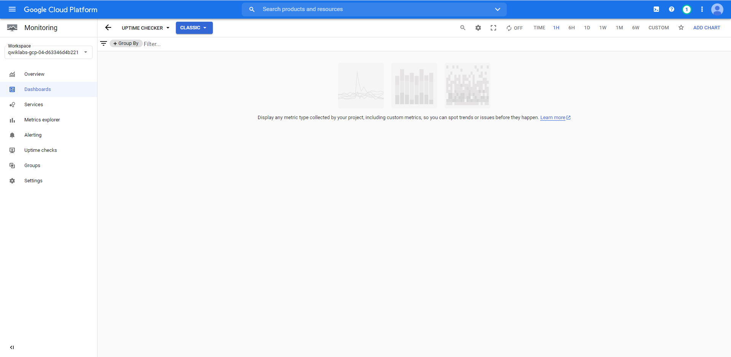The image size is (731, 357).
Task: Click the TIME label in toolbar
Action: 539,28
